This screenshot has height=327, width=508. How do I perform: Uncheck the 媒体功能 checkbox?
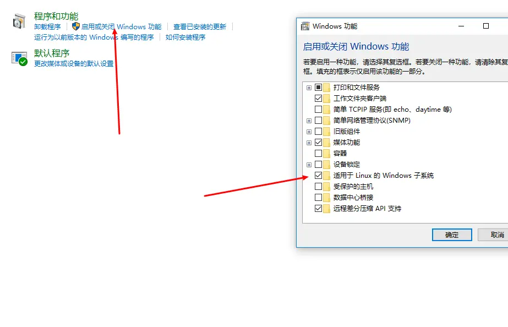(319, 143)
